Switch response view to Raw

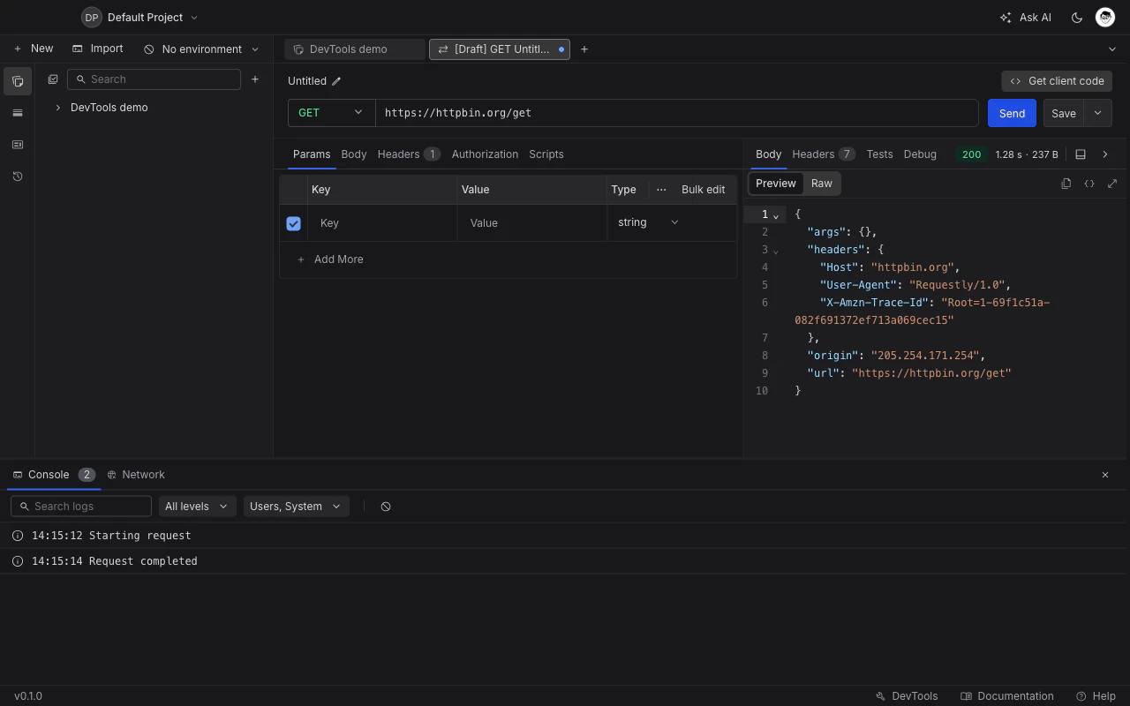[822, 184]
